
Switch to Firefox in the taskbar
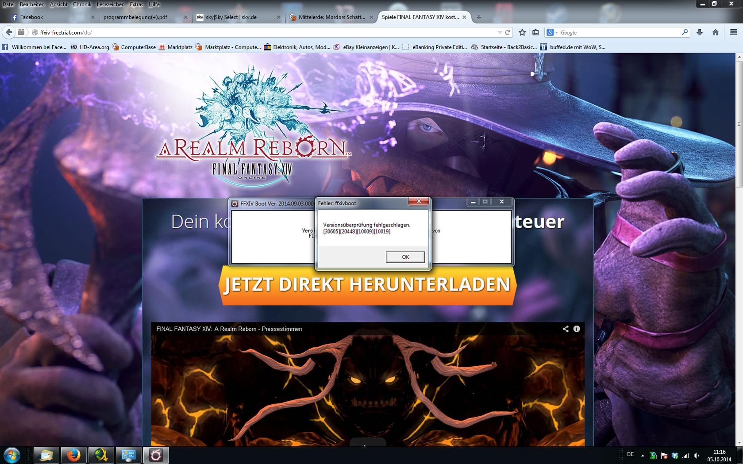coord(74,455)
